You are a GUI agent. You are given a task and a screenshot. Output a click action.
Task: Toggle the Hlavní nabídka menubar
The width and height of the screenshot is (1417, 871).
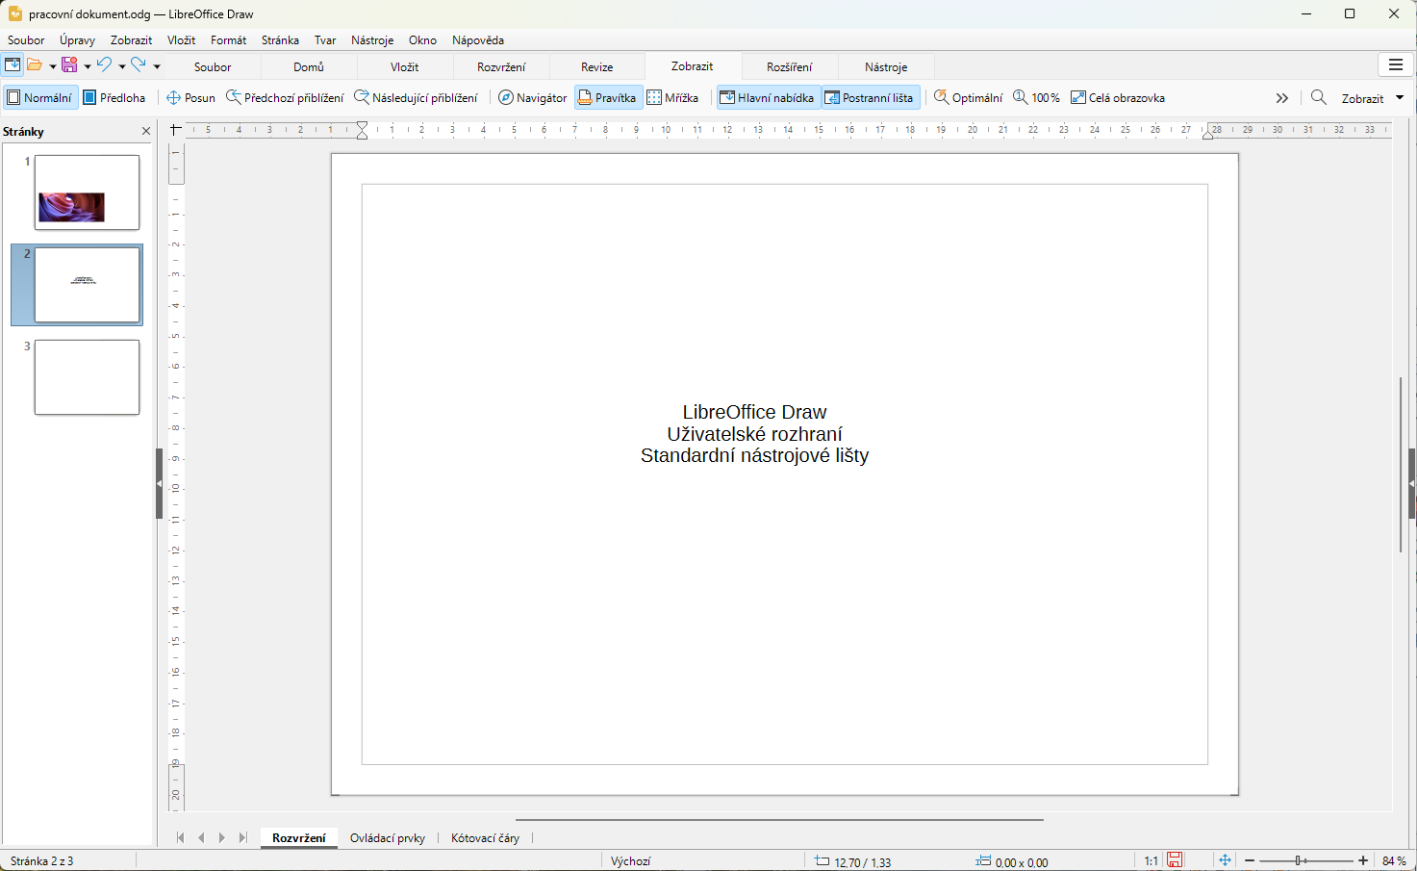point(768,97)
